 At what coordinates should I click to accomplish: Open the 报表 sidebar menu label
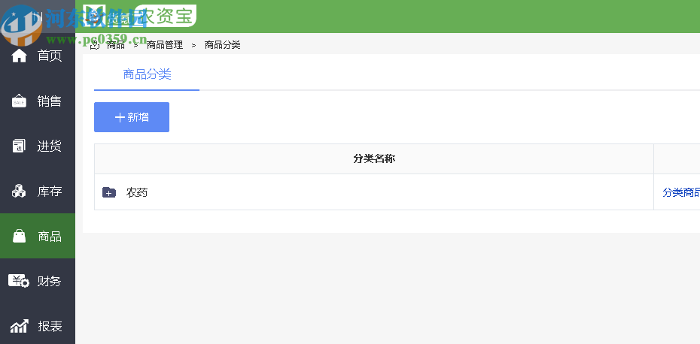(50, 327)
